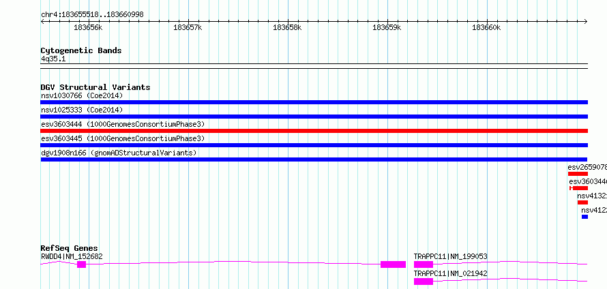Click the red nsv4132 variant bar
The width and height of the screenshot is (607, 289).
[x=582, y=202]
